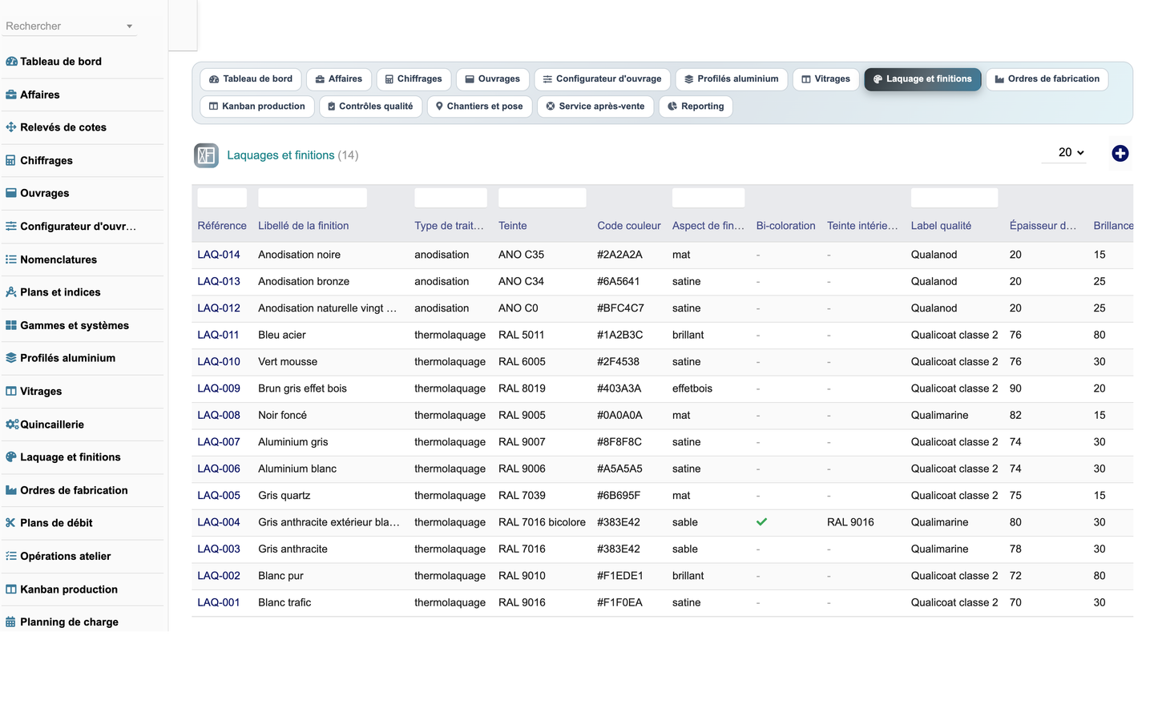Click the color code #1A2B3C cell

[x=620, y=335]
